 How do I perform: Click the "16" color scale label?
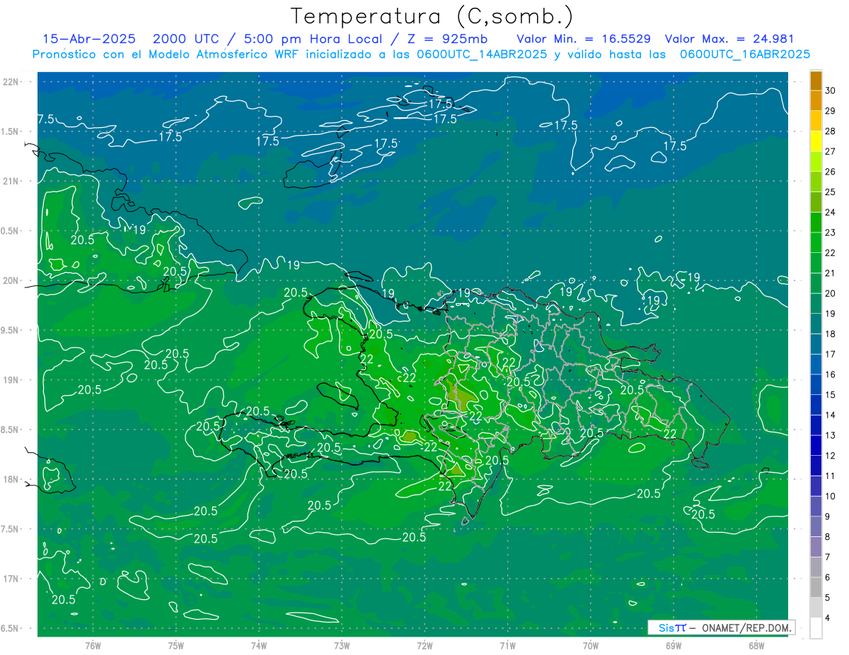click(x=830, y=374)
